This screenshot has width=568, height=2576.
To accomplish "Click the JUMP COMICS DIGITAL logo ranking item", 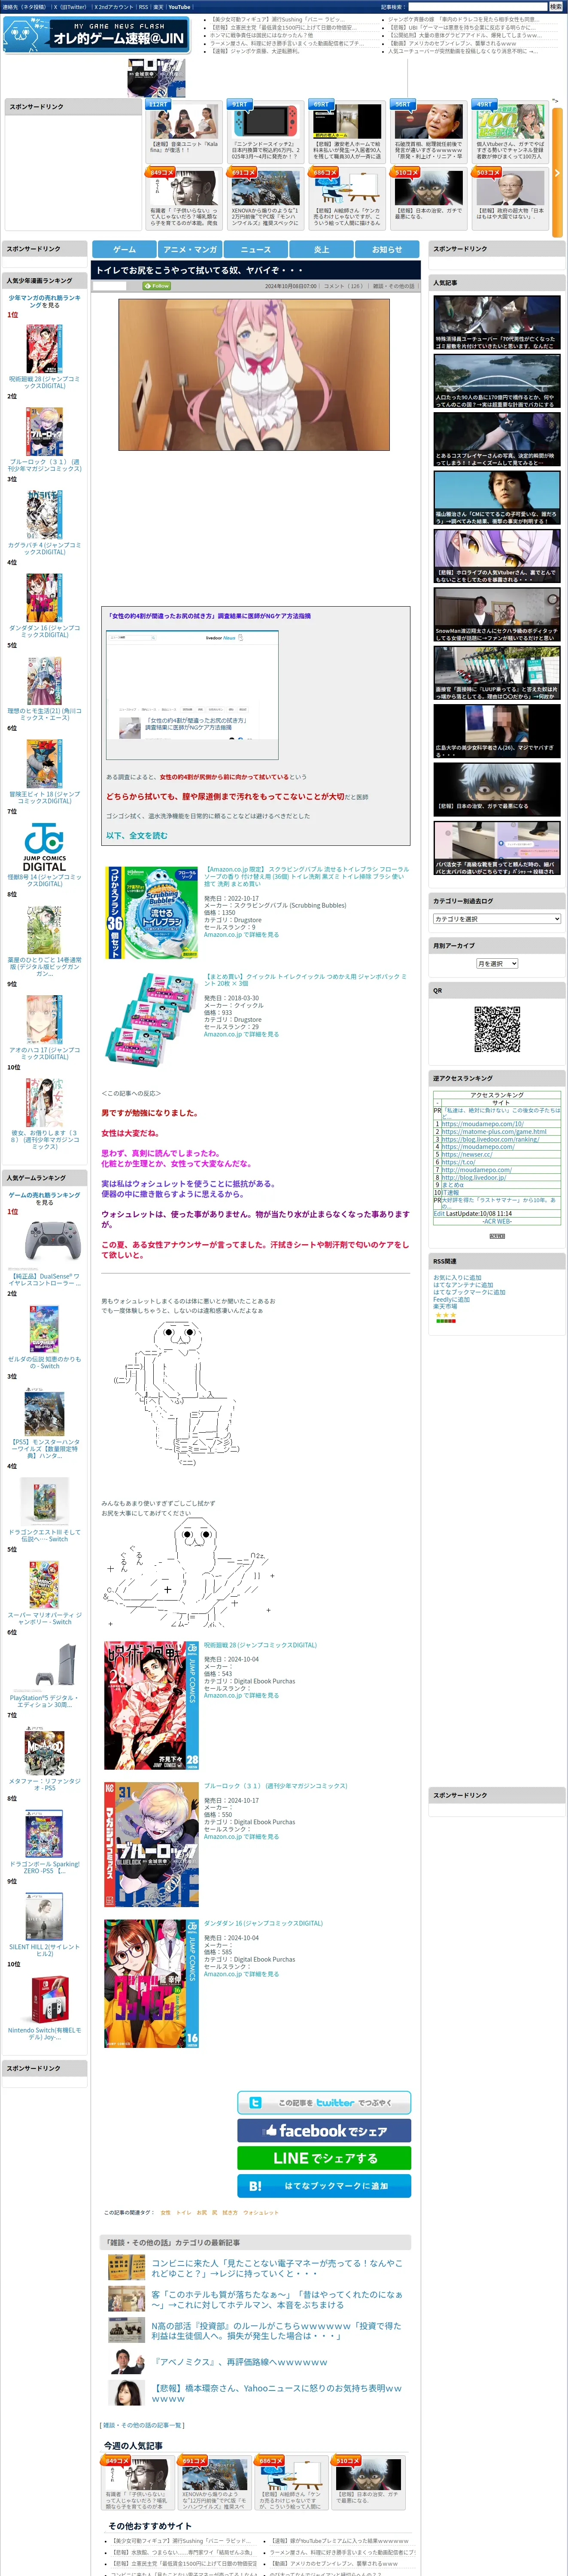I will [x=44, y=847].
